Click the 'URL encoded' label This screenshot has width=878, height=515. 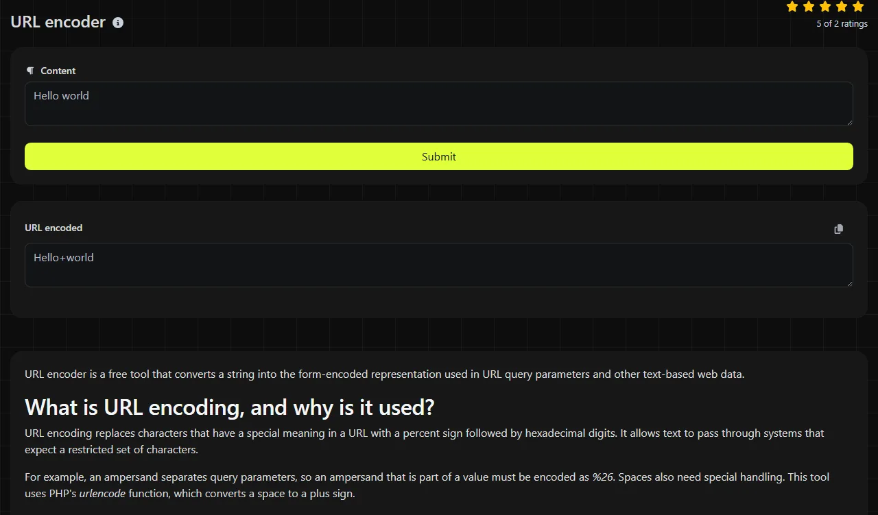click(x=54, y=228)
